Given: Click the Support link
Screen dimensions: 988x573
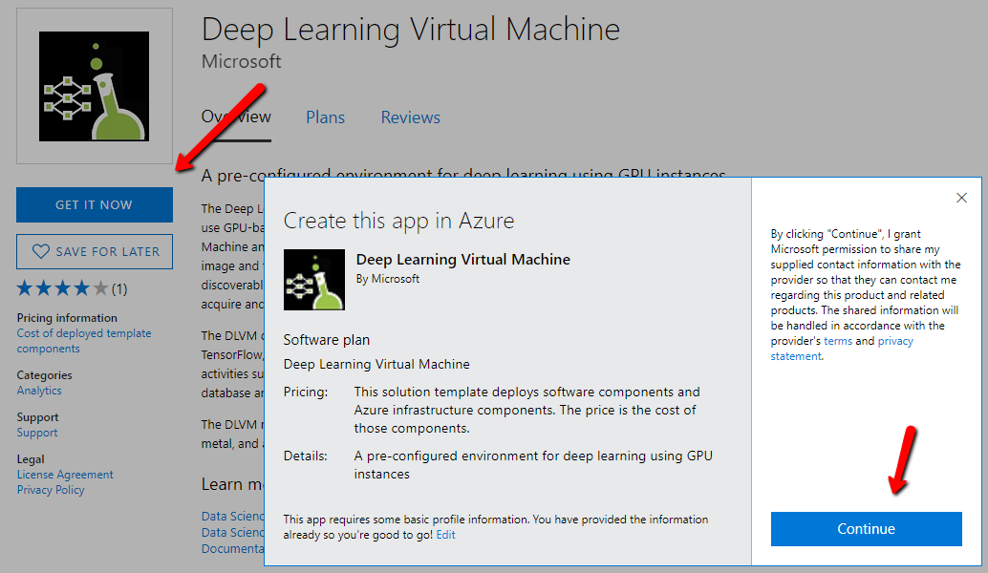Looking at the screenshot, I should coord(37,433).
